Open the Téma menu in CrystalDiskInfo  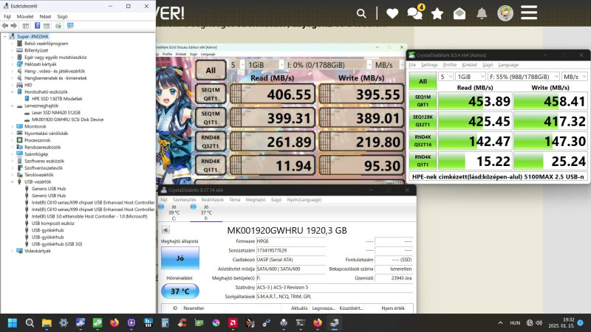(234, 200)
